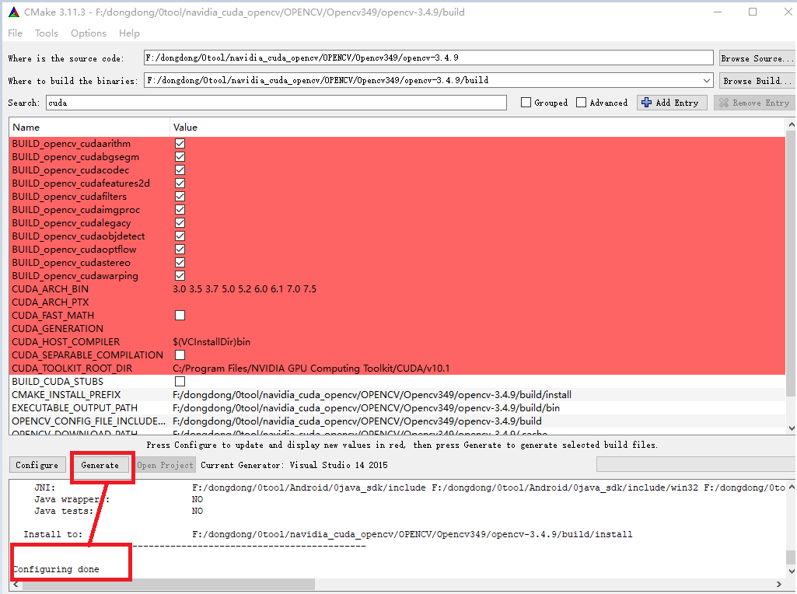Click CUDA_HOST_COMPILER value $(VCInstallDir)bin
Image resolution: width=797 pixels, height=594 pixels.
[211, 342]
